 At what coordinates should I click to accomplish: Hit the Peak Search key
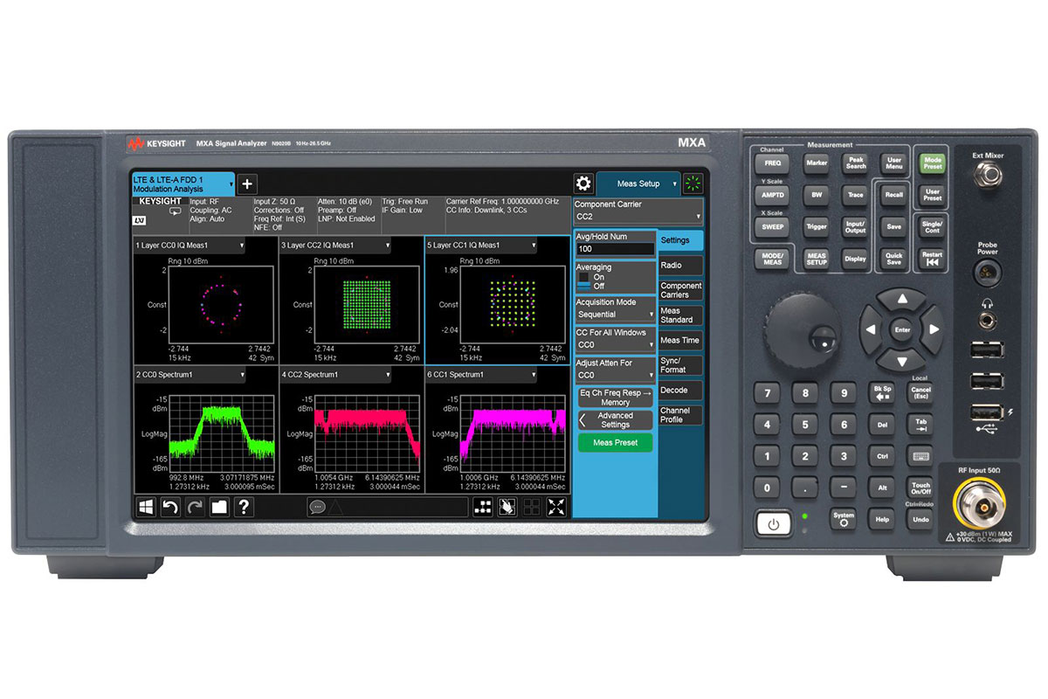click(855, 163)
